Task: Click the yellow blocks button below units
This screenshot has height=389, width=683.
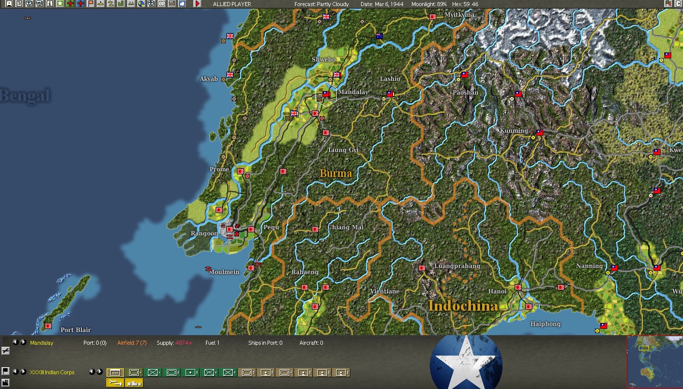Action: (x=134, y=382)
